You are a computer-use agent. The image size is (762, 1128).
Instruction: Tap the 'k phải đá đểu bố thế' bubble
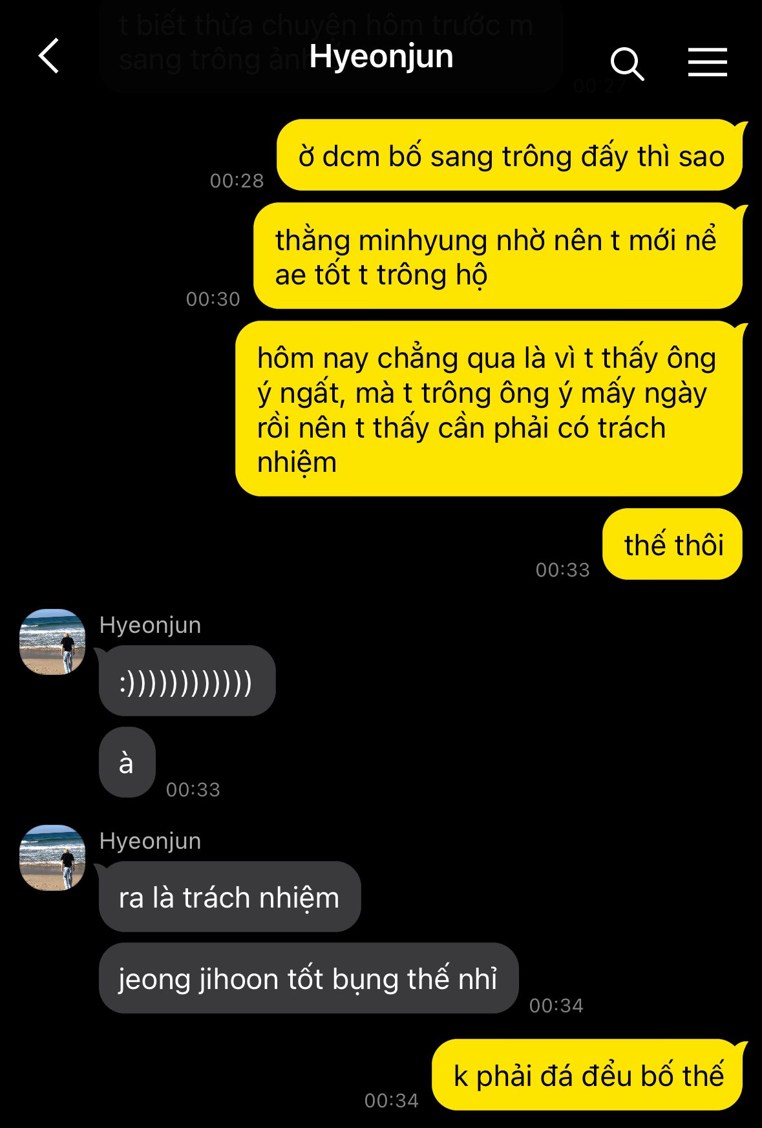587,1075
